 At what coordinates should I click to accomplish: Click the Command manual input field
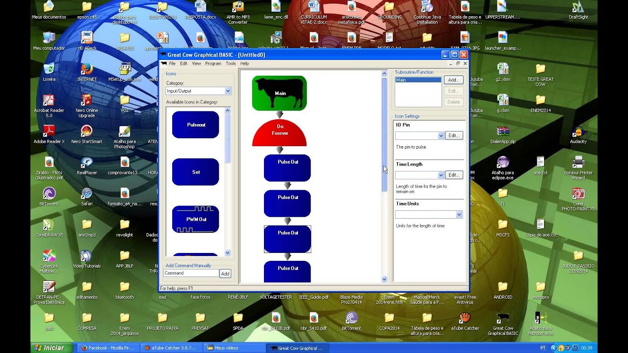click(x=191, y=273)
